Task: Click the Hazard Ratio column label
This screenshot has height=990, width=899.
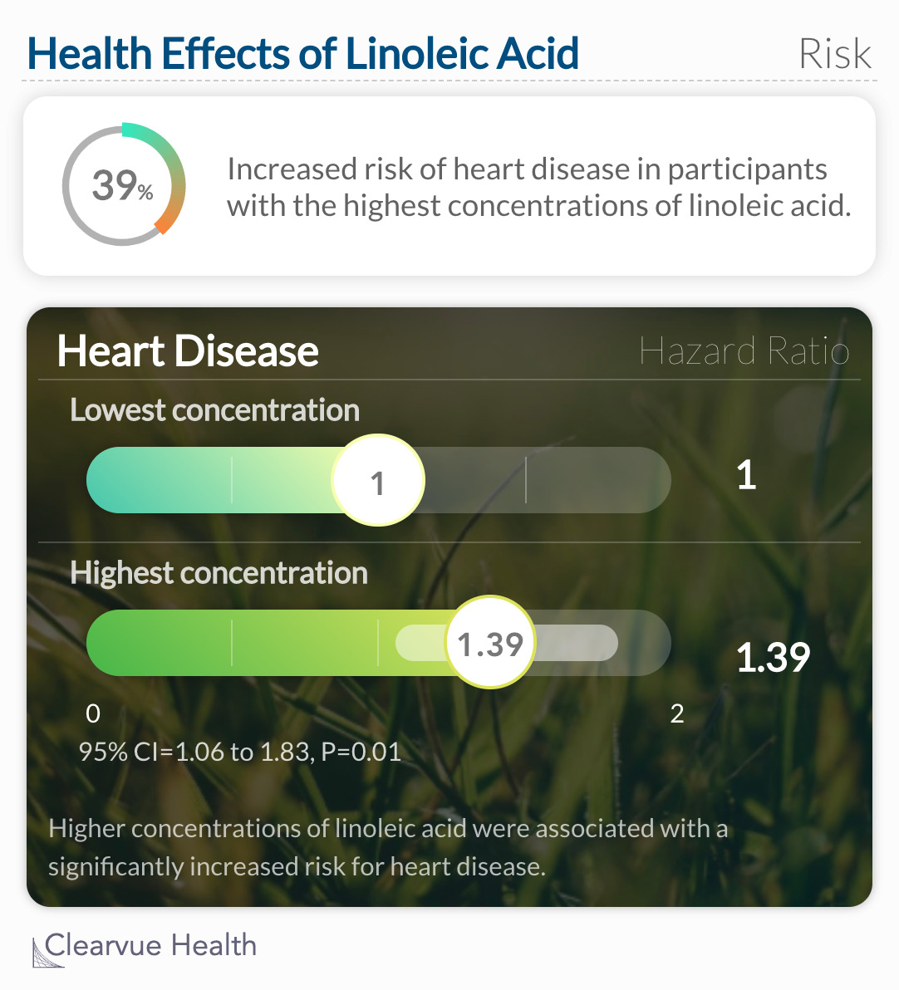Action: (x=744, y=350)
